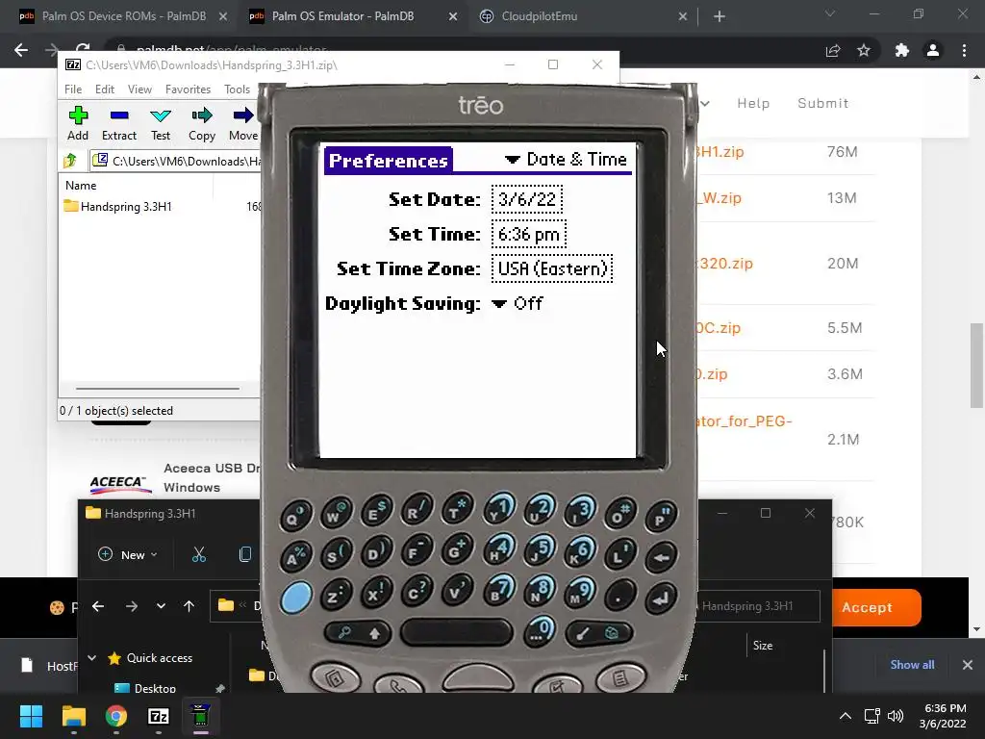The height and width of the screenshot is (739, 985).
Task: Click the Accept cookies button
Action: [x=875, y=607]
